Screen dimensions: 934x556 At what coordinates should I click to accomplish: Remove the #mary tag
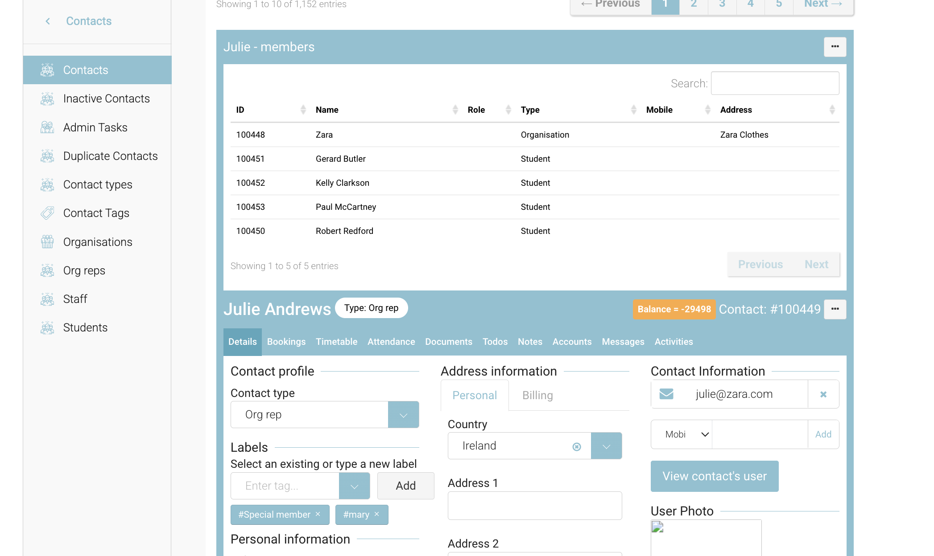pyautogui.click(x=377, y=514)
